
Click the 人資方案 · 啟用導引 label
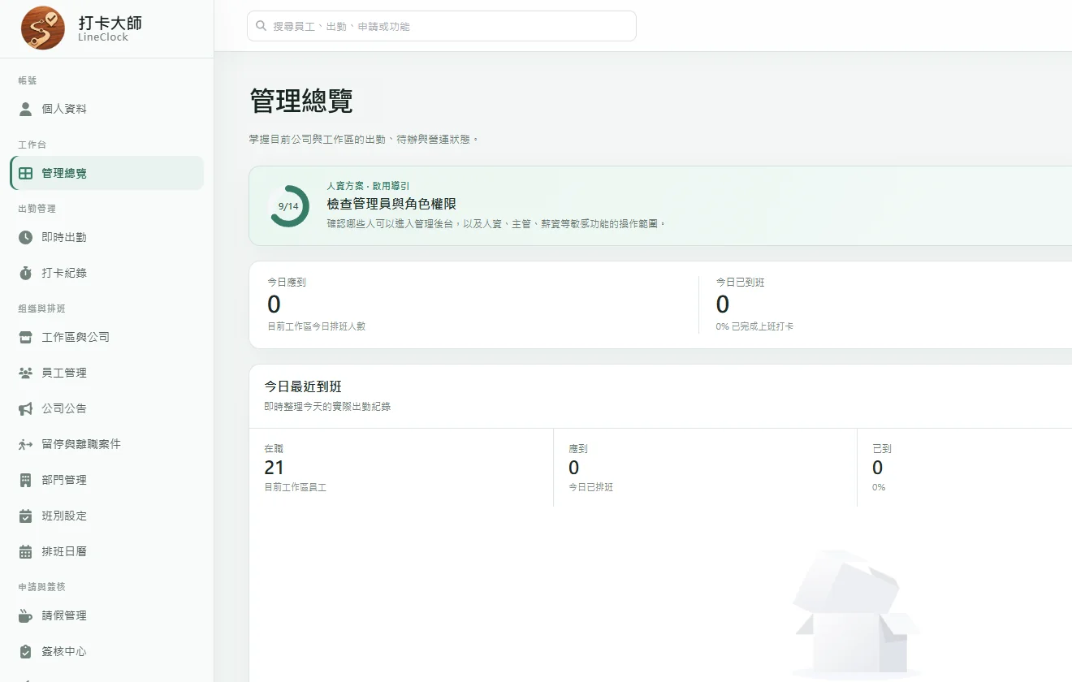click(368, 186)
